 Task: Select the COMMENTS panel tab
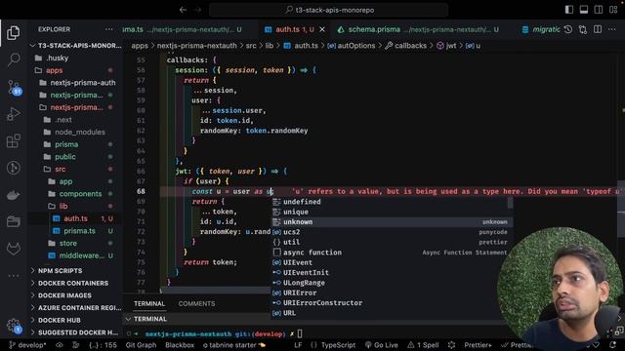(196, 303)
